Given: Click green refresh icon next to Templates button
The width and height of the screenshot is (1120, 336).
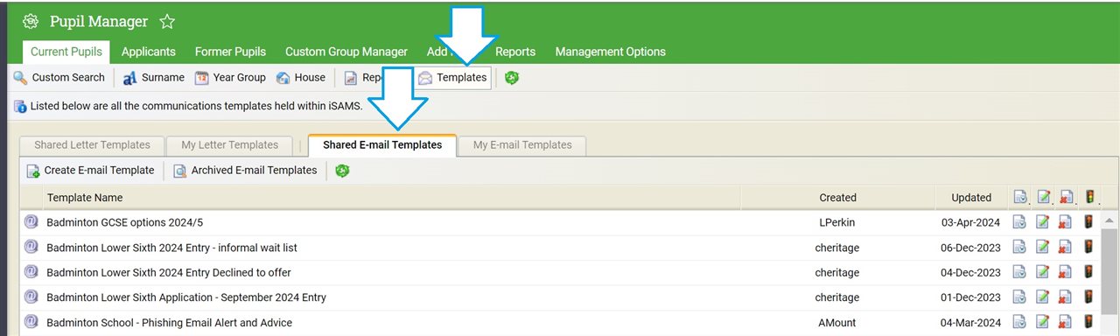Looking at the screenshot, I should pyautogui.click(x=512, y=78).
